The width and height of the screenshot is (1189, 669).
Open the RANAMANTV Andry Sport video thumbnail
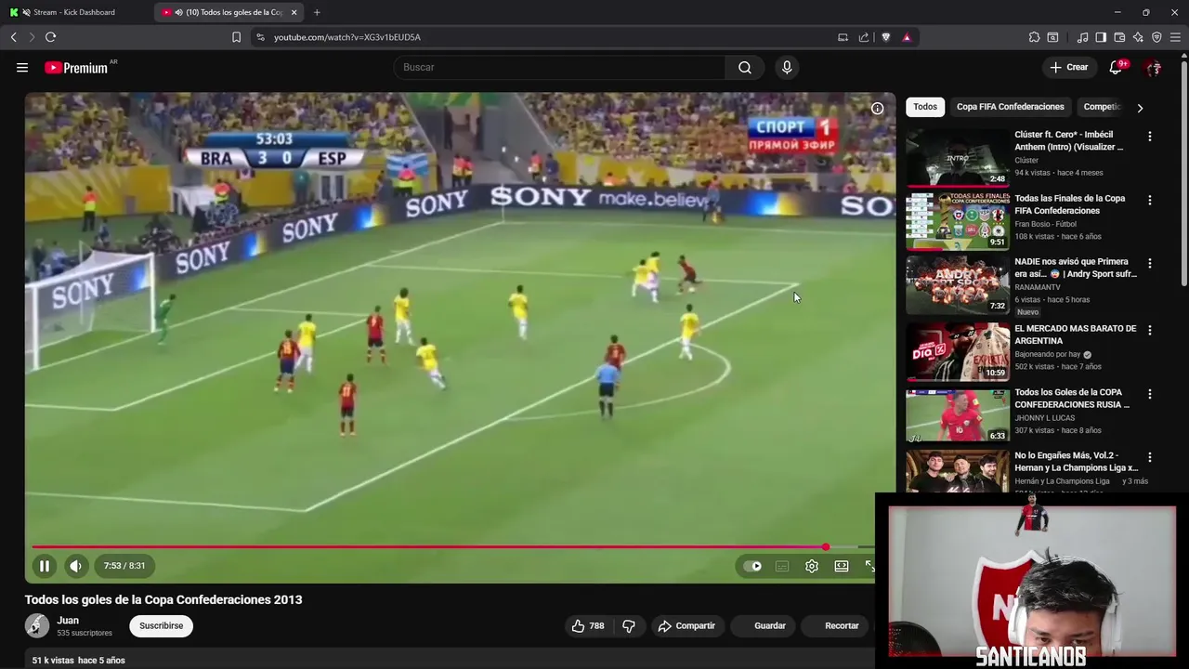tap(957, 285)
